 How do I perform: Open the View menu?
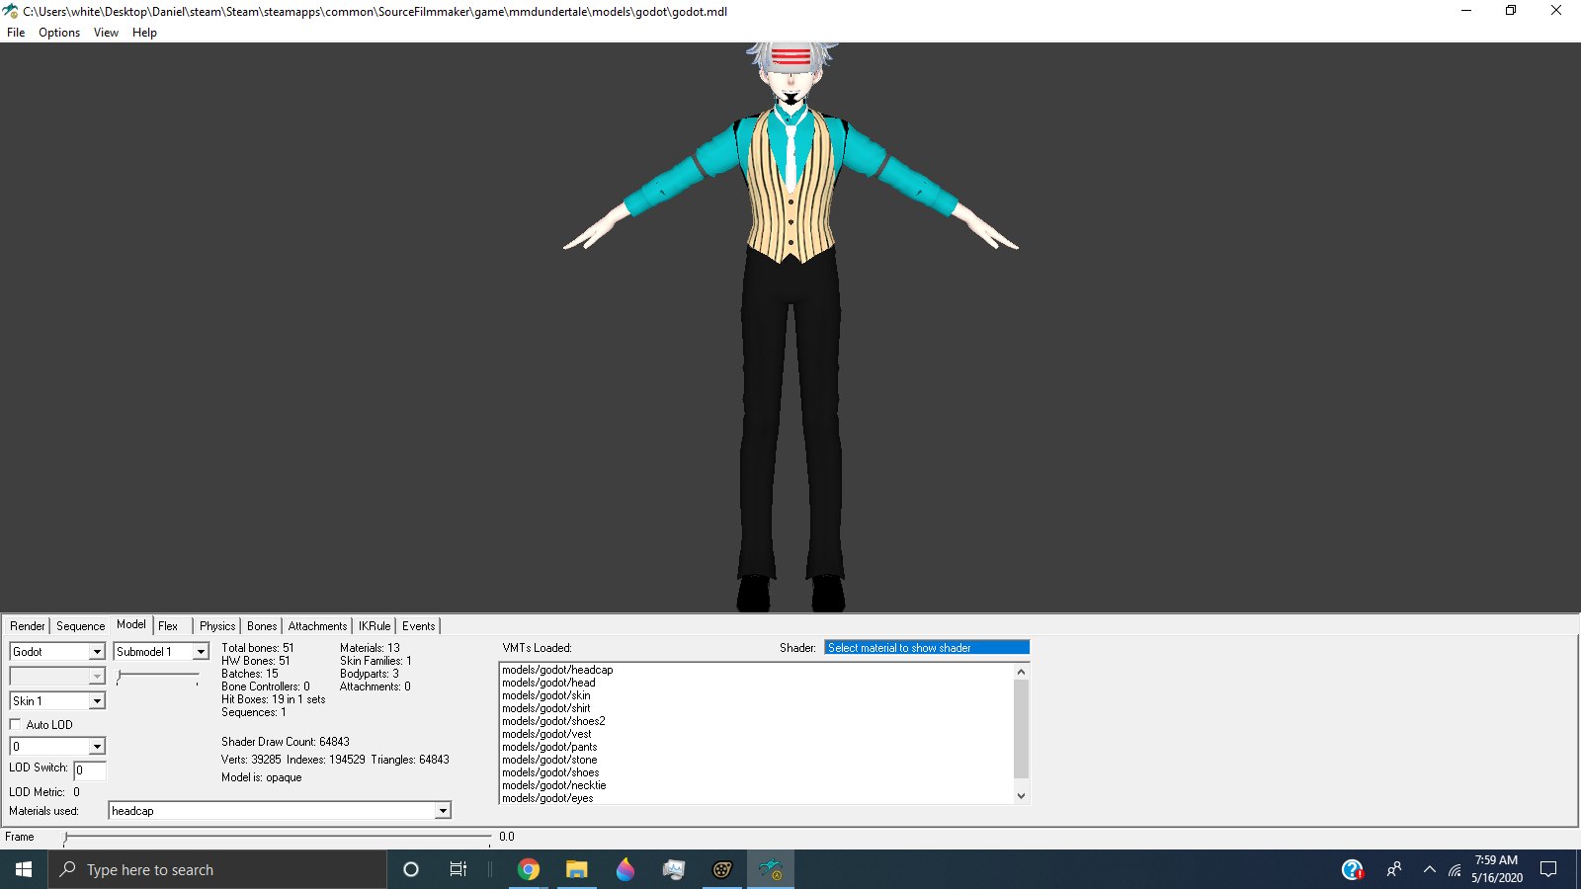106,33
